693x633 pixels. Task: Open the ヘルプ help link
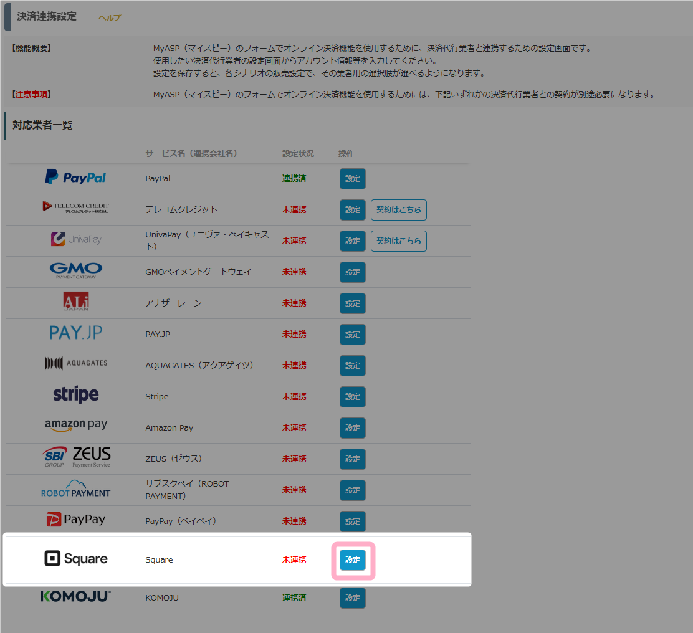pos(110,17)
